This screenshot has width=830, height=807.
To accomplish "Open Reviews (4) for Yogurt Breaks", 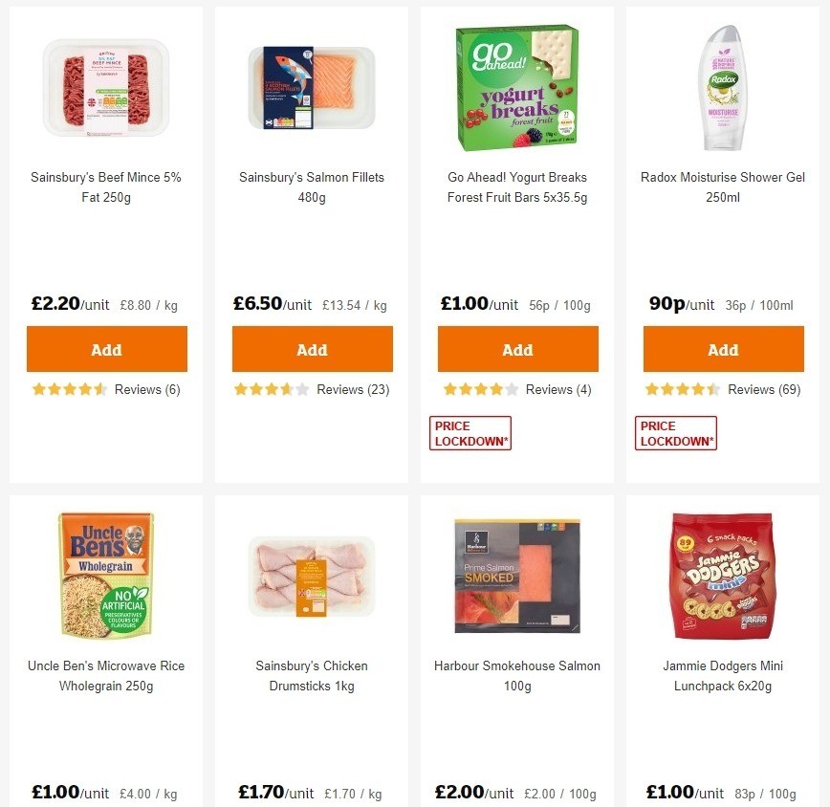I will click(x=556, y=389).
